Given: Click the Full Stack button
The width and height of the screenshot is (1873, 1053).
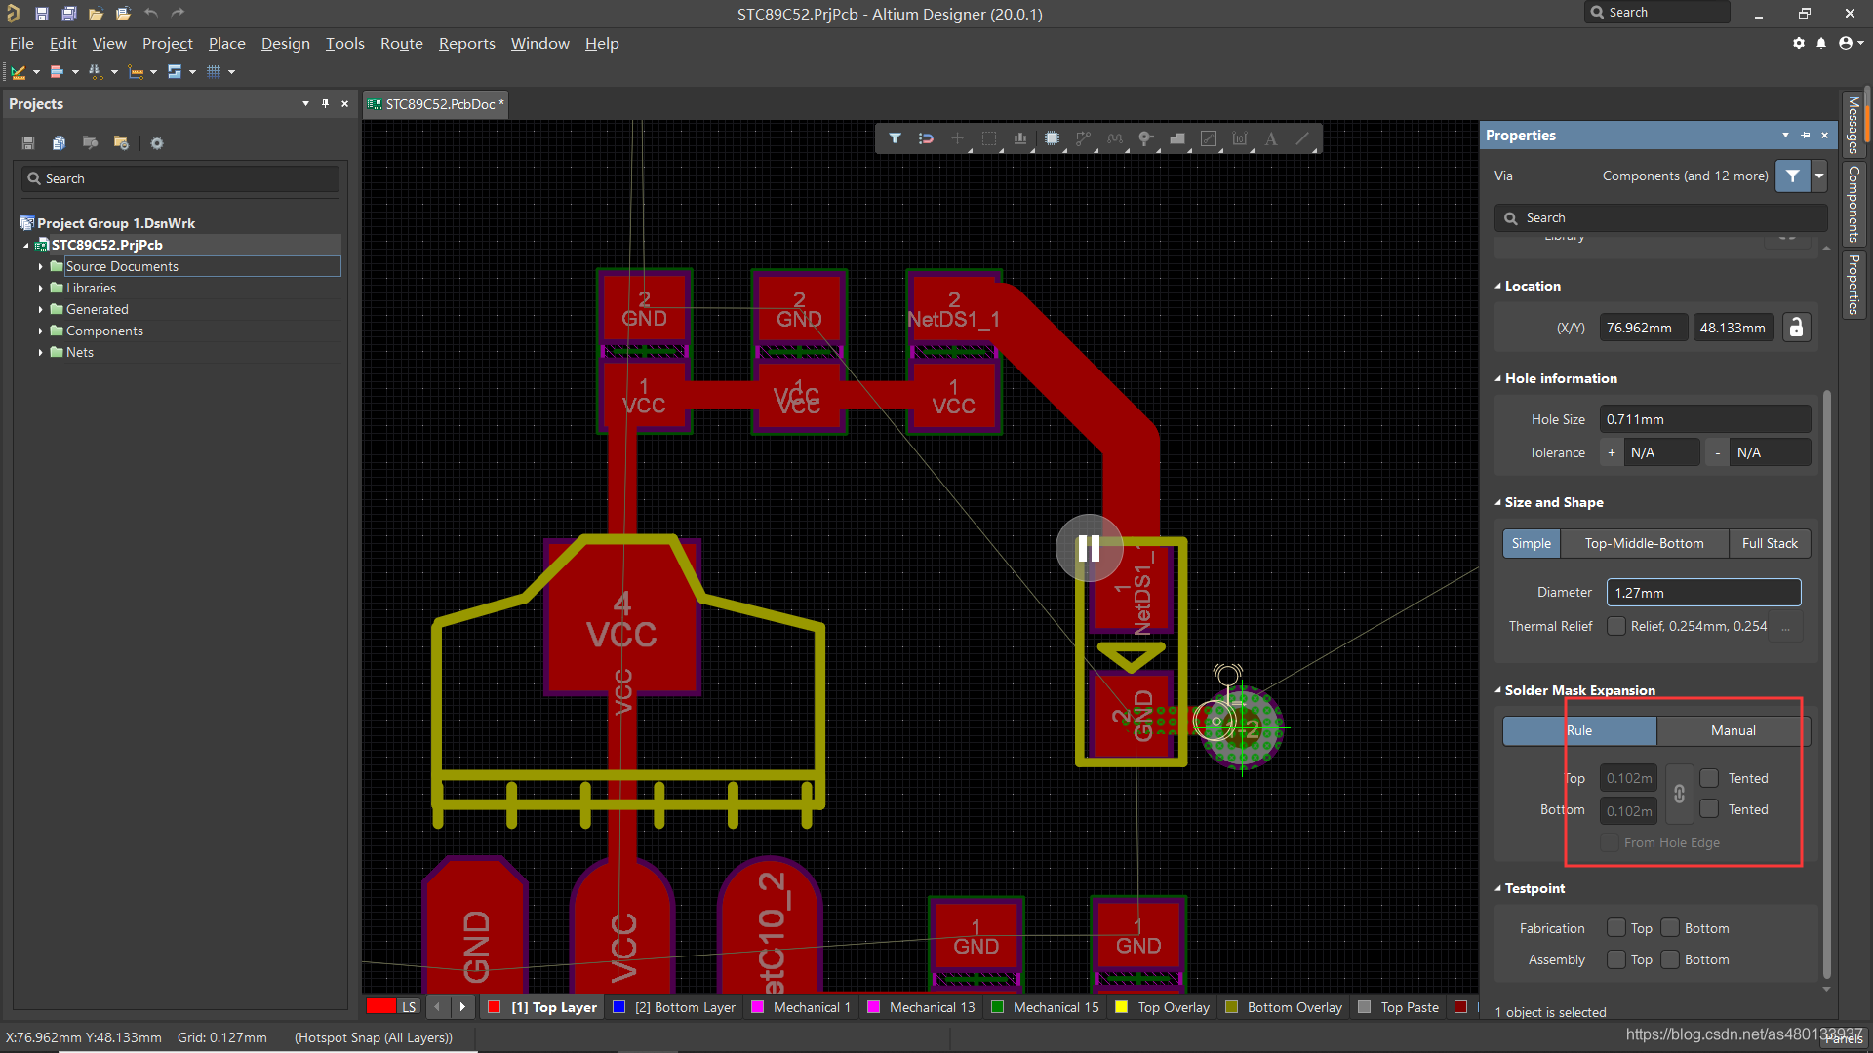Looking at the screenshot, I should coord(1769,543).
